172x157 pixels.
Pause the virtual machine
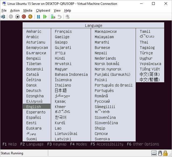38,17
